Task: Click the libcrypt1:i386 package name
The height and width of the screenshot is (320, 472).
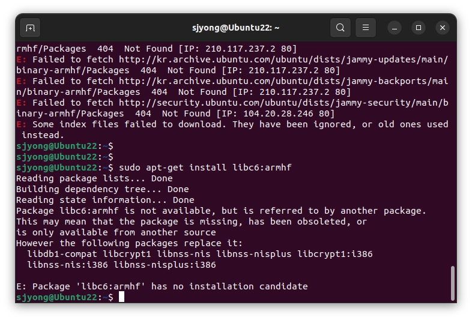Action: coord(334,254)
